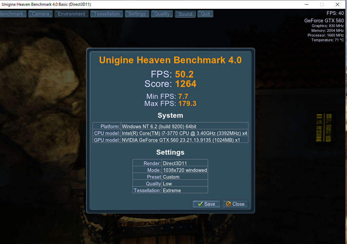Open the Environment options
Image resolution: width=347 pixels, height=244 pixels.
[x=71, y=14]
